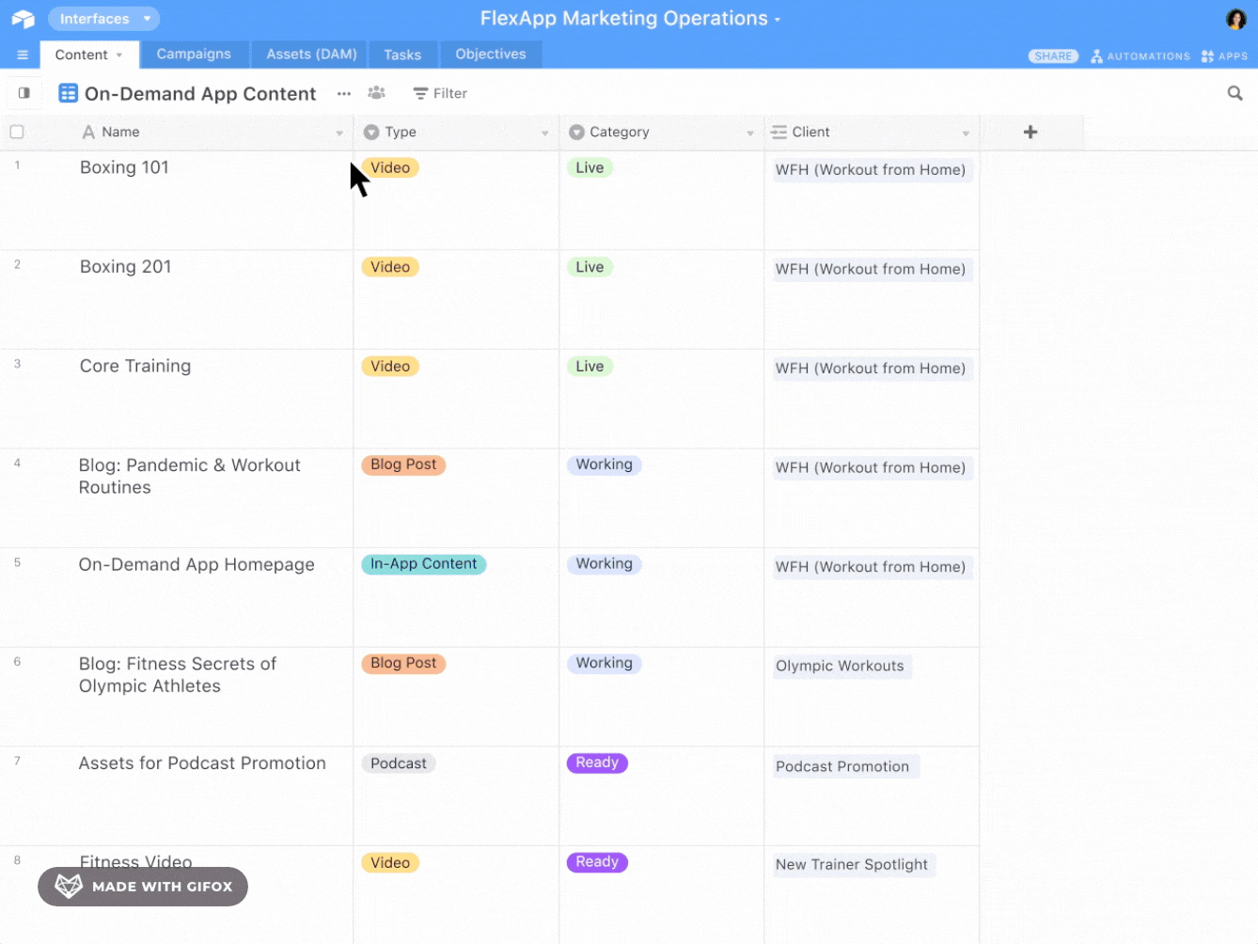Click the Airtable logo icon

pyautogui.click(x=21, y=18)
